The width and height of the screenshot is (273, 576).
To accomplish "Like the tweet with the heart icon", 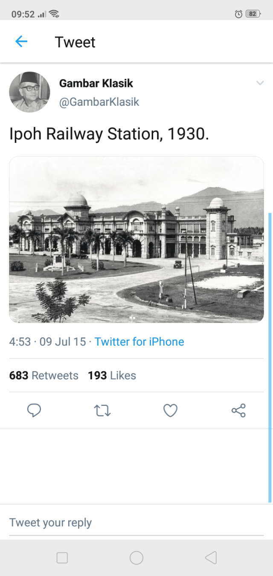I will tap(170, 411).
